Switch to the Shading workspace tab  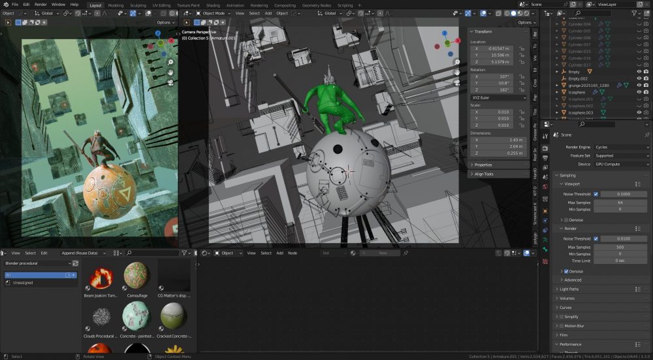point(213,5)
